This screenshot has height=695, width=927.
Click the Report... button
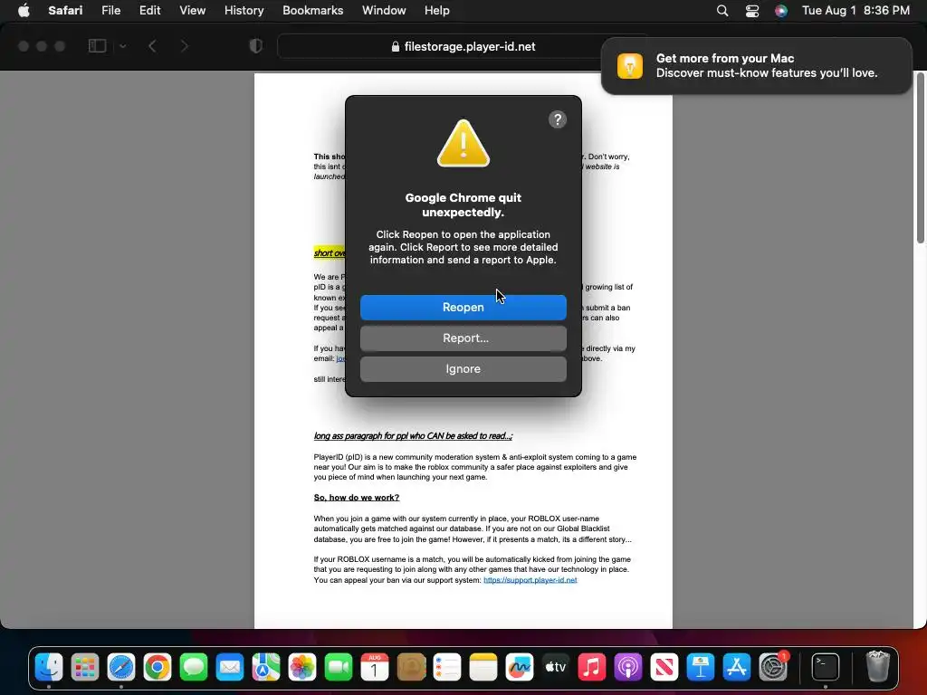(x=463, y=338)
